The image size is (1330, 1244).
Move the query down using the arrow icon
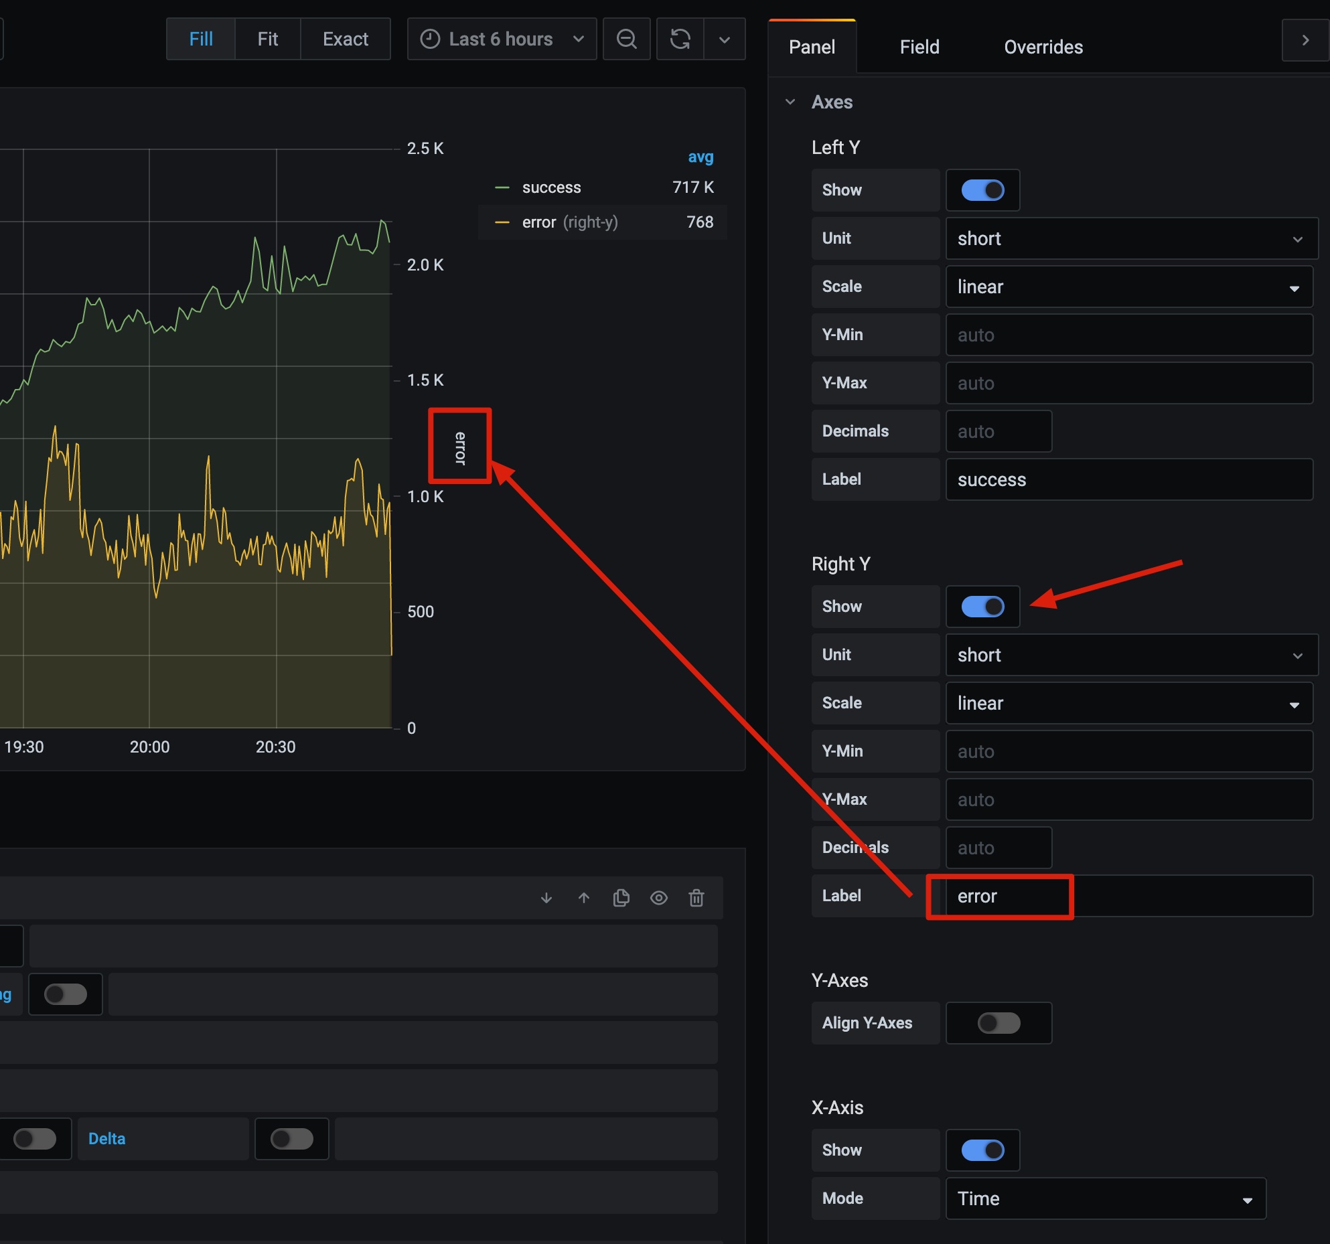click(x=546, y=898)
